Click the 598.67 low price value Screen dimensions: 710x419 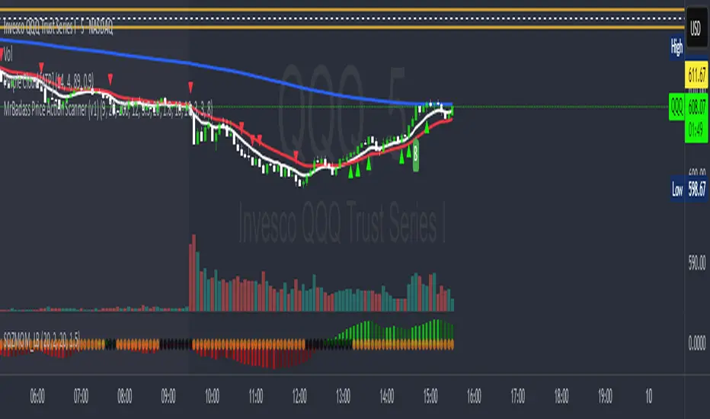click(696, 189)
